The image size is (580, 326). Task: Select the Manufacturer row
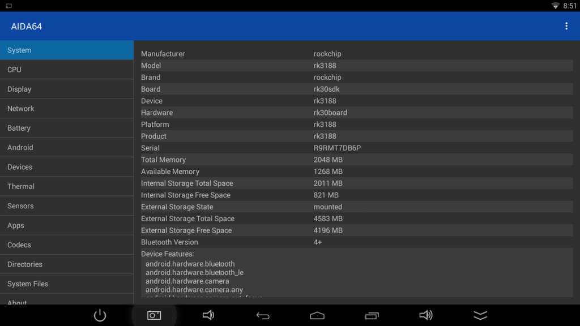[357, 54]
